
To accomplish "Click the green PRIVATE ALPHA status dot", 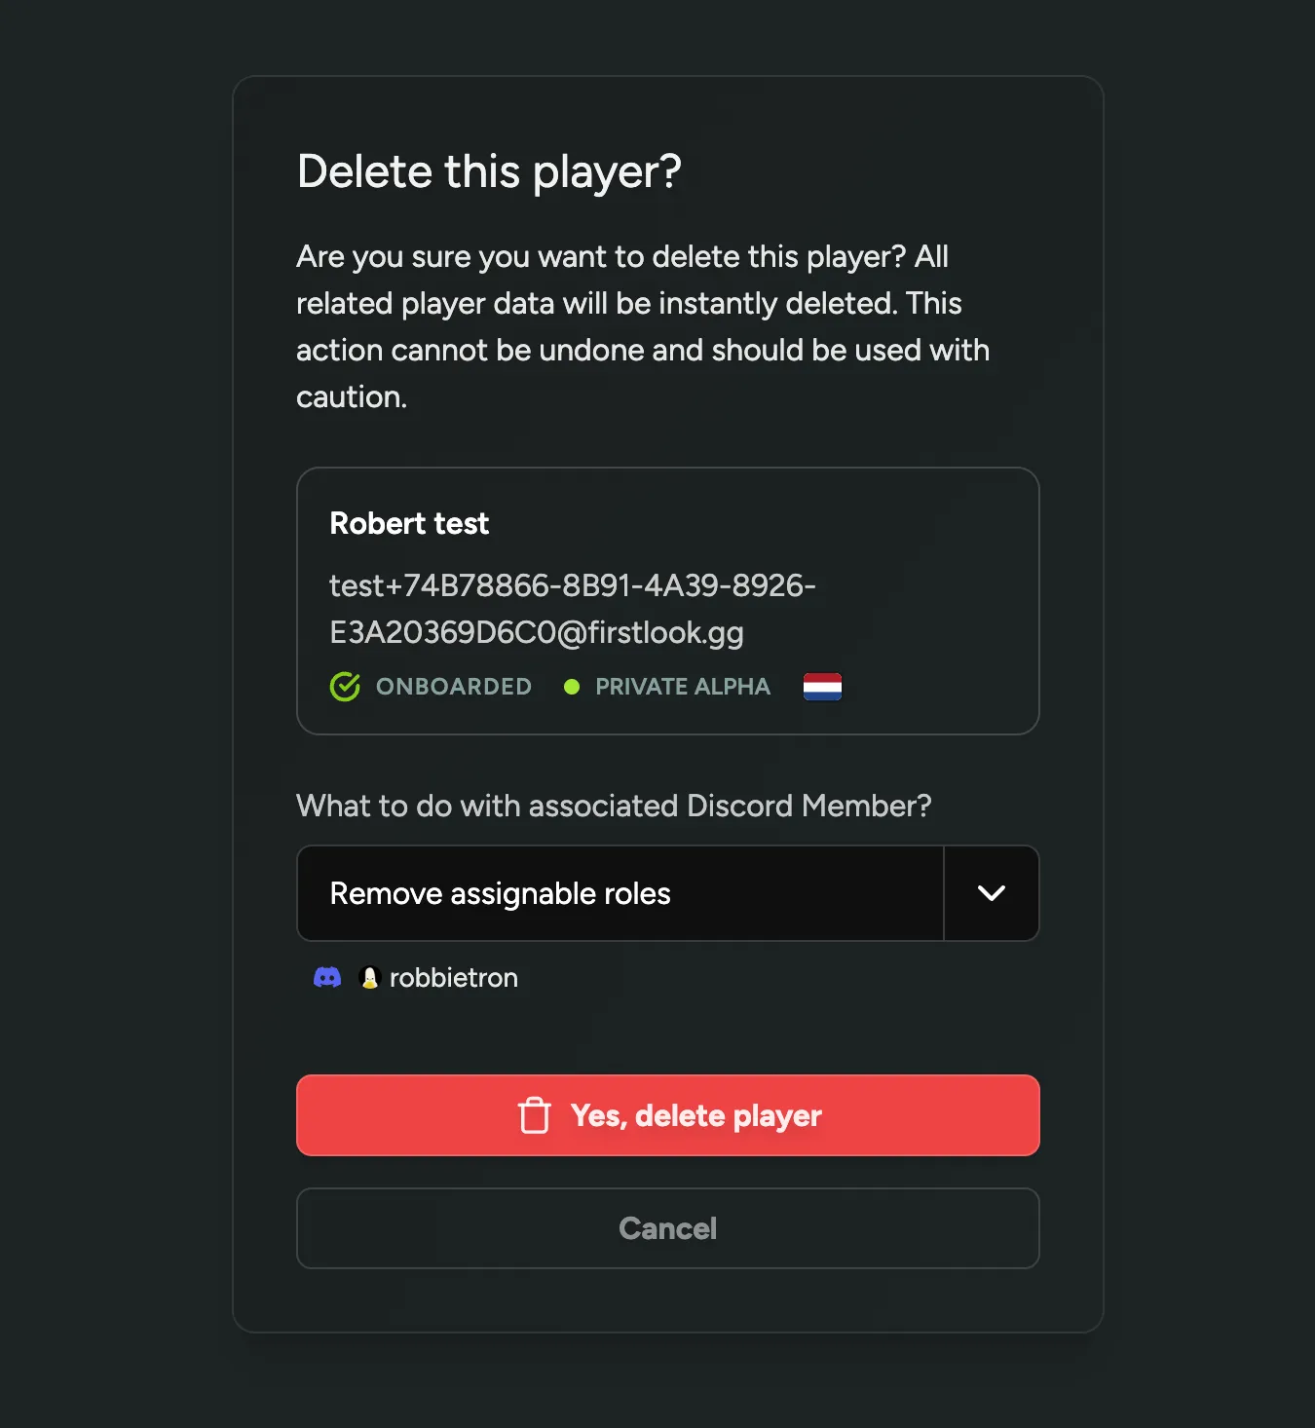I will pos(573,686).
